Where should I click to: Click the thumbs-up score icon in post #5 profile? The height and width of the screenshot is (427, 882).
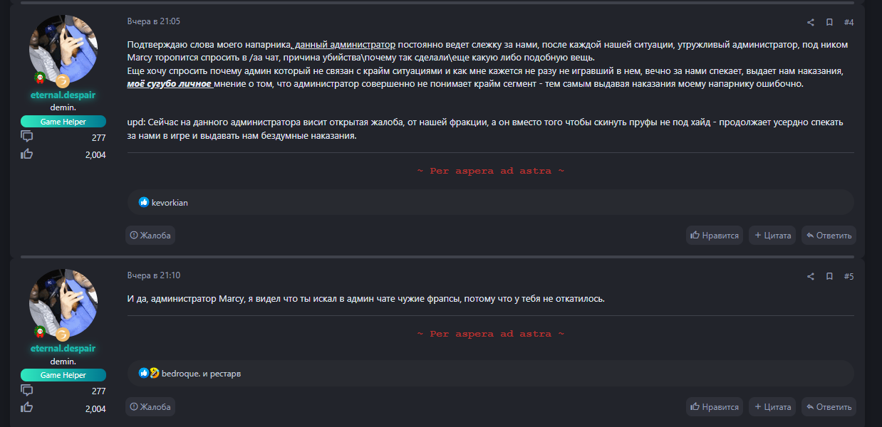pyautogui.click(x=27, y=408)
